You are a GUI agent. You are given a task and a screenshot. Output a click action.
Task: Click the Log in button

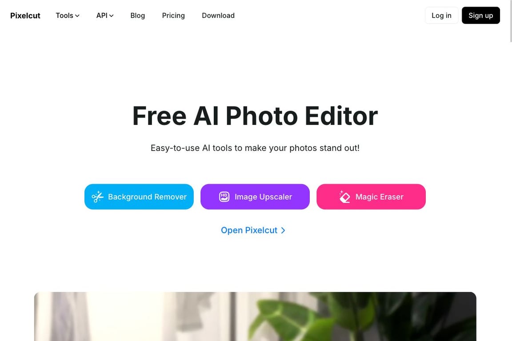pyautogui.click(x=441, y=16)
